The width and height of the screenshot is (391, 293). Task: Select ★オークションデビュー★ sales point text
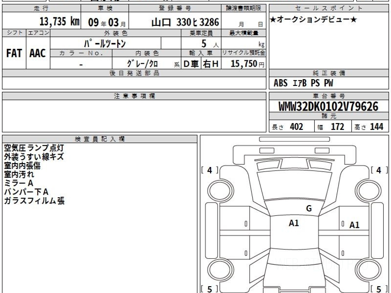(313, 20)
